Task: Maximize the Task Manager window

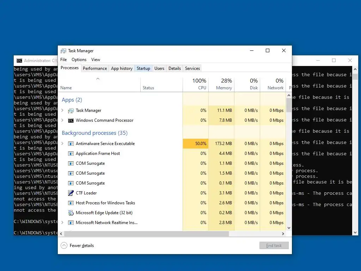Action: coord(268,50)
